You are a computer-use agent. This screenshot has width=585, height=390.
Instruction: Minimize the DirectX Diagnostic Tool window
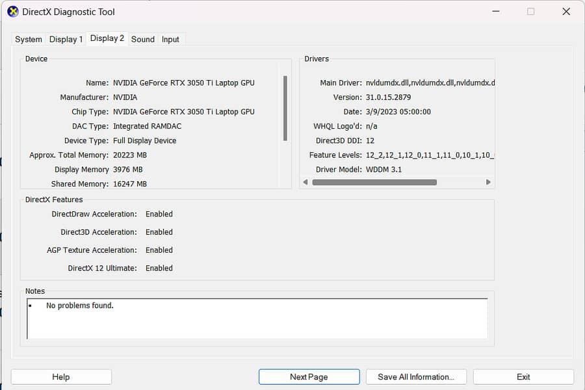click(x=495, y=12)
